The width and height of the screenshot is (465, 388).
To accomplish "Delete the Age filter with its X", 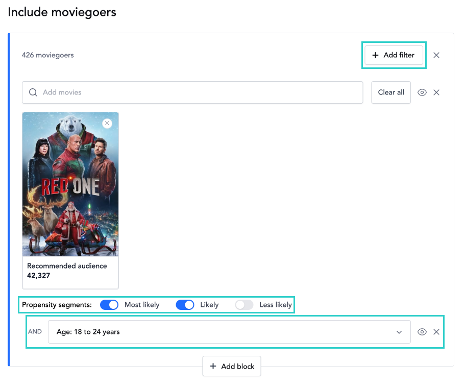I will click(x=436, y=332).
